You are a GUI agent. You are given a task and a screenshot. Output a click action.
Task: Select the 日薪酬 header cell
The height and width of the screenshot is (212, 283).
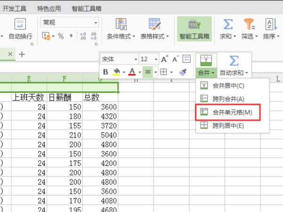tap(65, 97)
